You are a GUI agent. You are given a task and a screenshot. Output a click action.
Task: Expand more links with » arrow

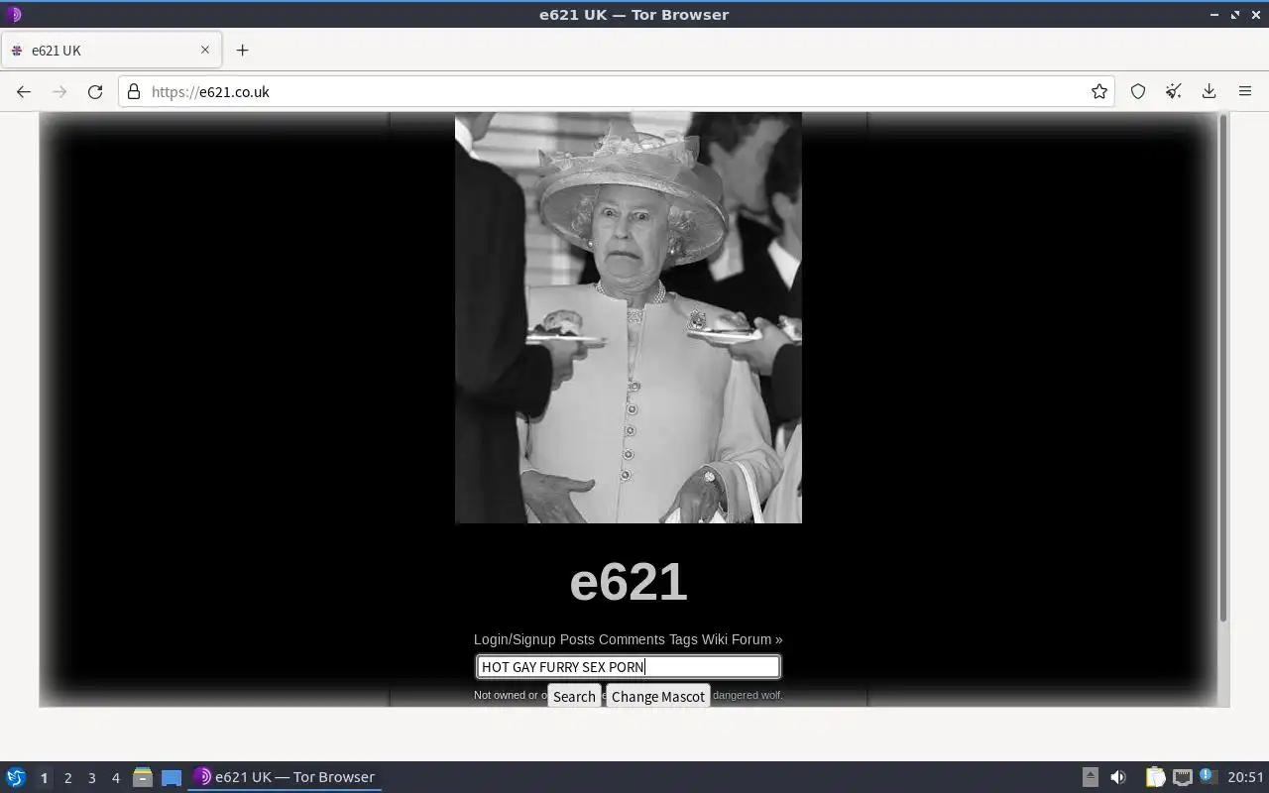tap(779, 639)
